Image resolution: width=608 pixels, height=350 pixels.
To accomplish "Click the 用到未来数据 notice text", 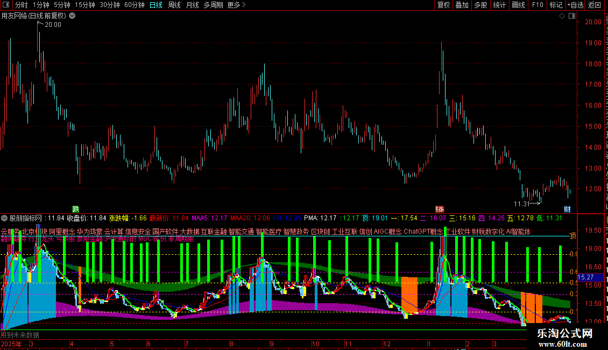I will (x=20, y=335).
